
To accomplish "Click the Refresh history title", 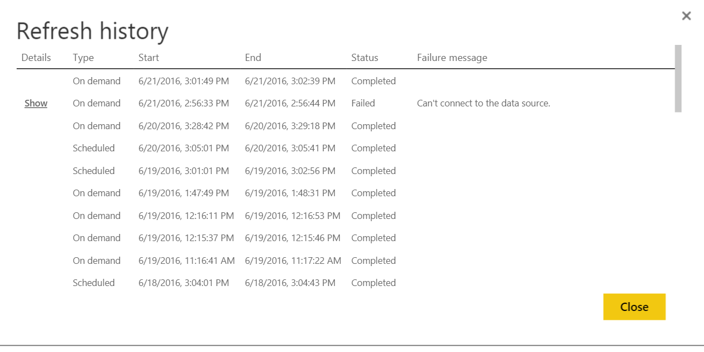I will (x=93, y=30).
